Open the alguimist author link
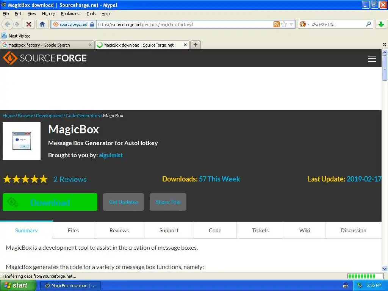This screenshot has width=388, height=291. point(111,155)
